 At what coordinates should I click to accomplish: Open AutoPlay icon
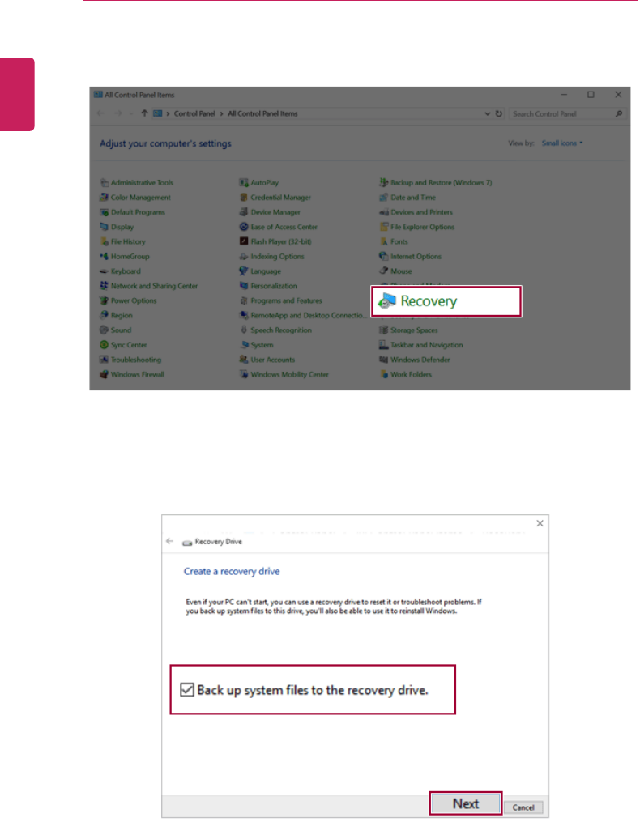(x=244, y=183)
